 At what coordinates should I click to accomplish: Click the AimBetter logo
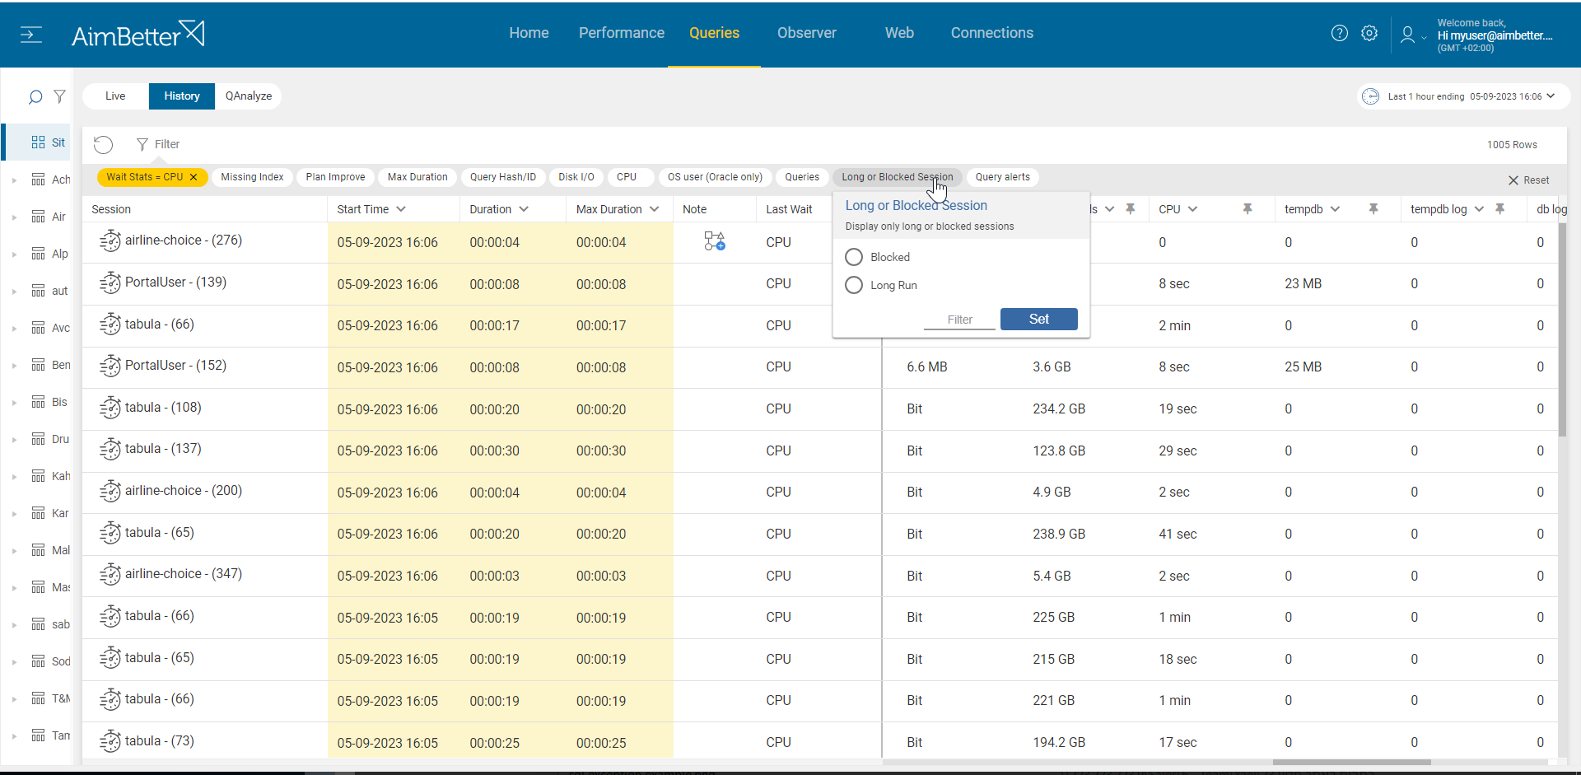[x=138, y=35]
